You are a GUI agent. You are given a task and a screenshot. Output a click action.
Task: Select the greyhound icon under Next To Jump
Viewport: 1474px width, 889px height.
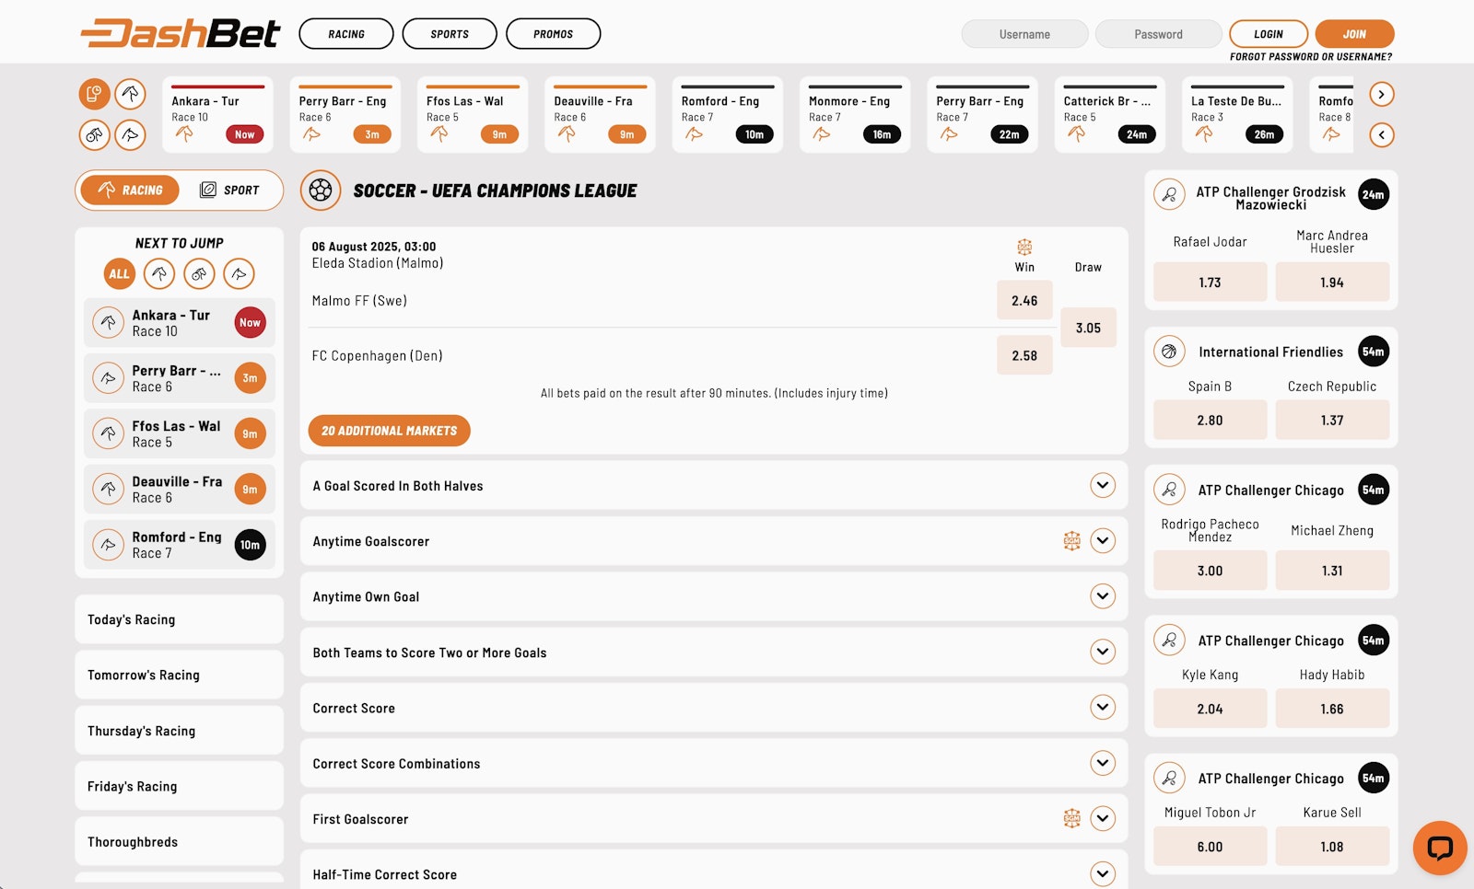coord(240,273)
